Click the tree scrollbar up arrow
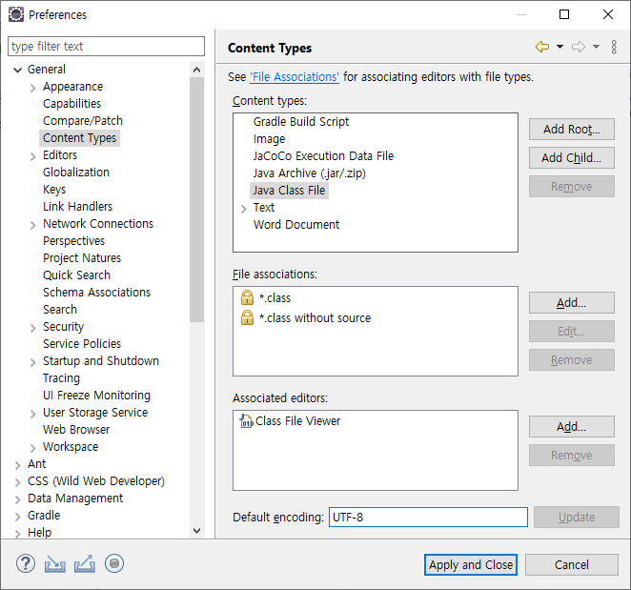The image size is (631, 590). [x=196, y=70]
